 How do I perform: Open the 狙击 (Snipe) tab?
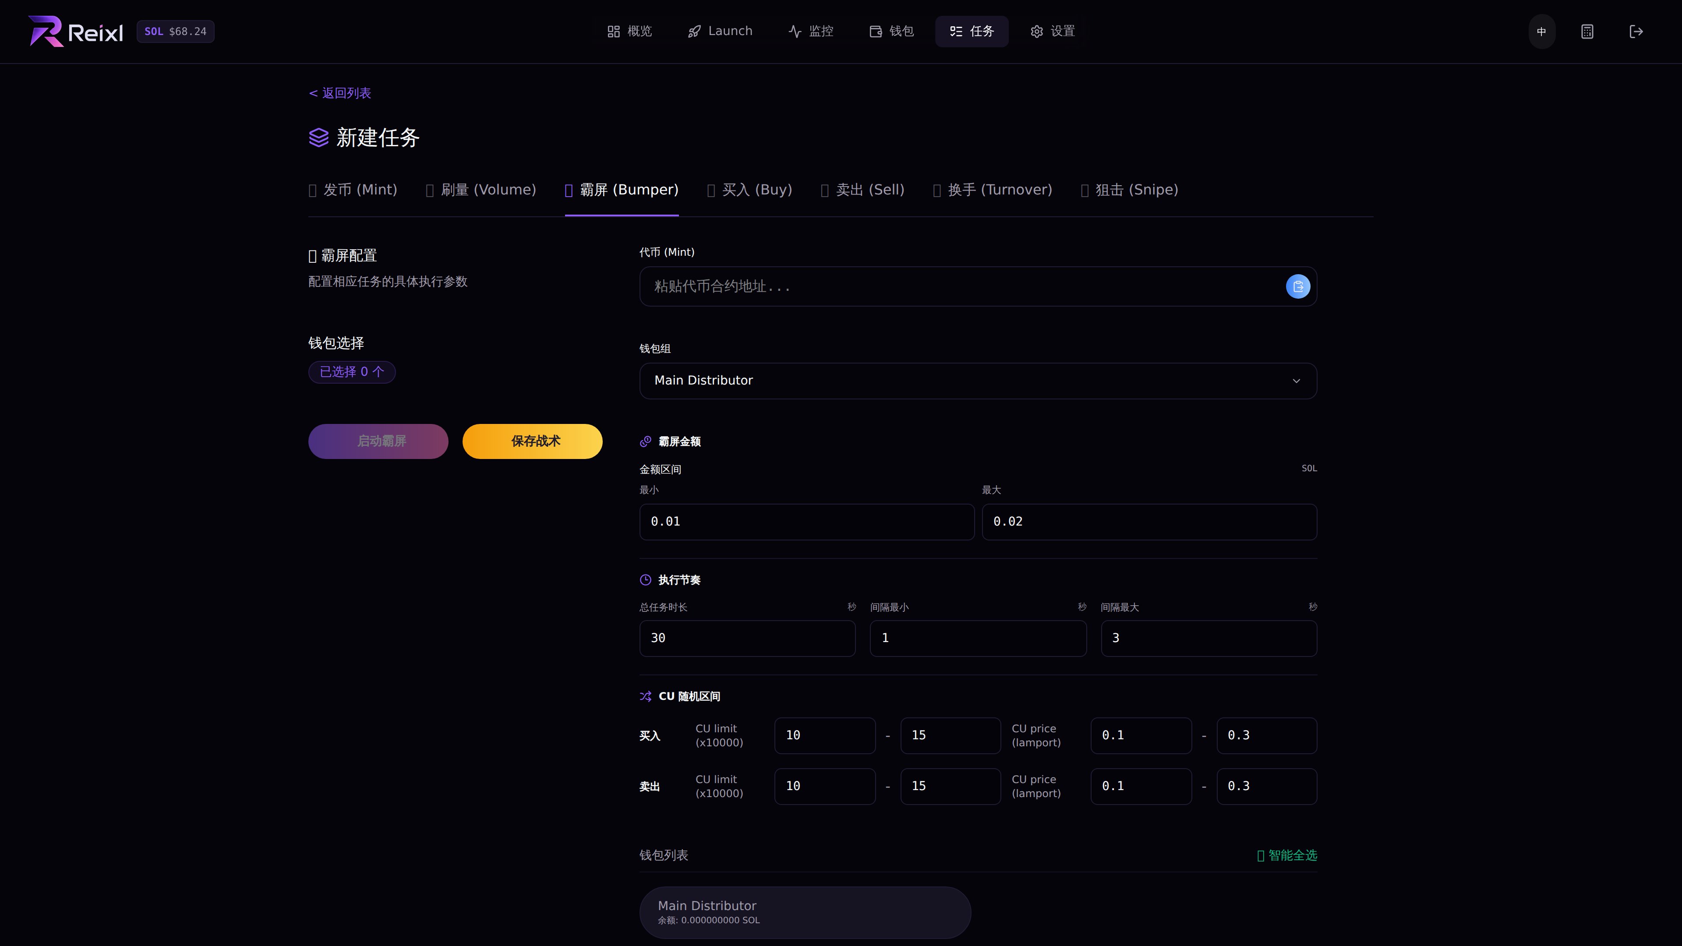click(1130, 190)
